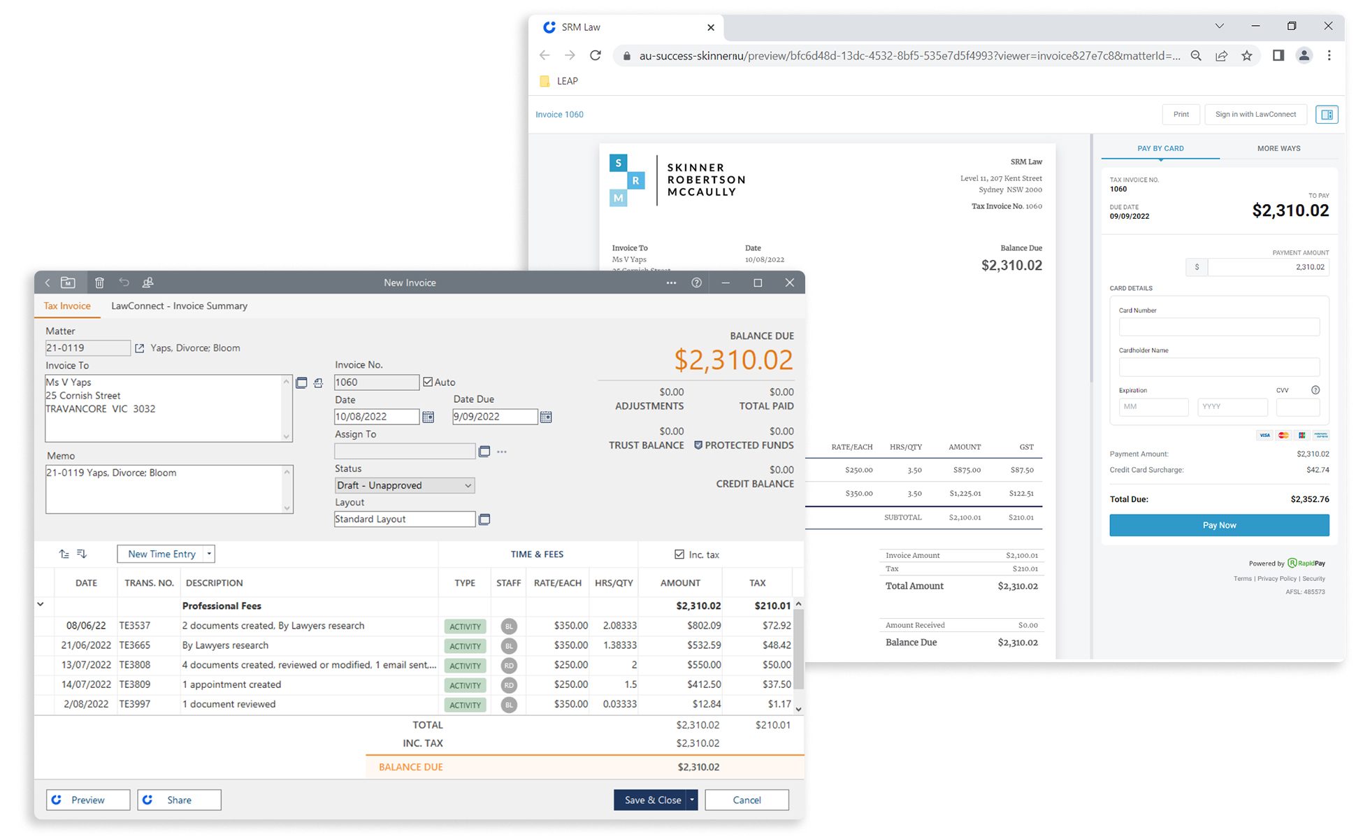The image size is (1370, 839).
Task: Open the browser tab search chevron
Action: coord(1220,26)
